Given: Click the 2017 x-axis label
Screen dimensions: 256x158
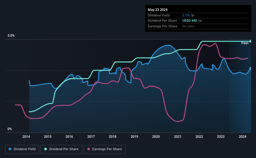Looking at the screenshot, I should [91, 137].
